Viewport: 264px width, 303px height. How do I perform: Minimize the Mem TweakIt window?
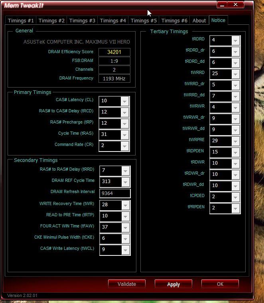click(x=222, y=5)
